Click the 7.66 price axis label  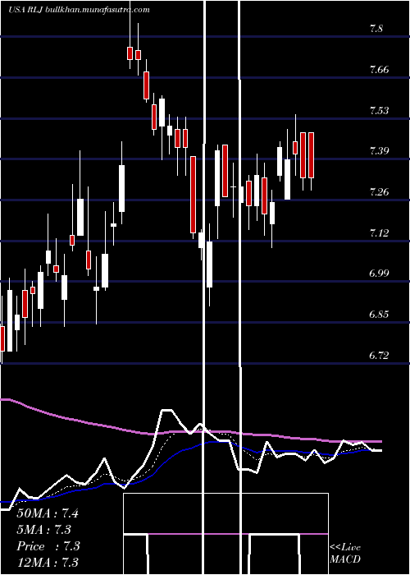[x=379, y=69]
